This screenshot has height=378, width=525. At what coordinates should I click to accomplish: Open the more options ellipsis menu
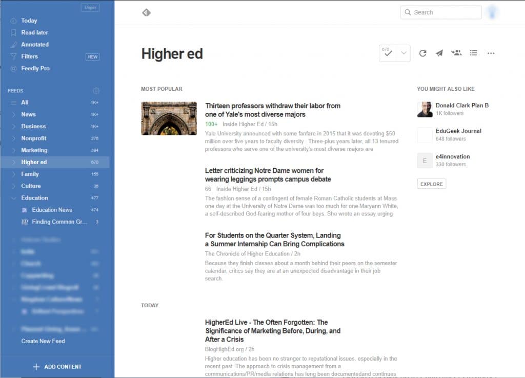(x=491, y=53)
